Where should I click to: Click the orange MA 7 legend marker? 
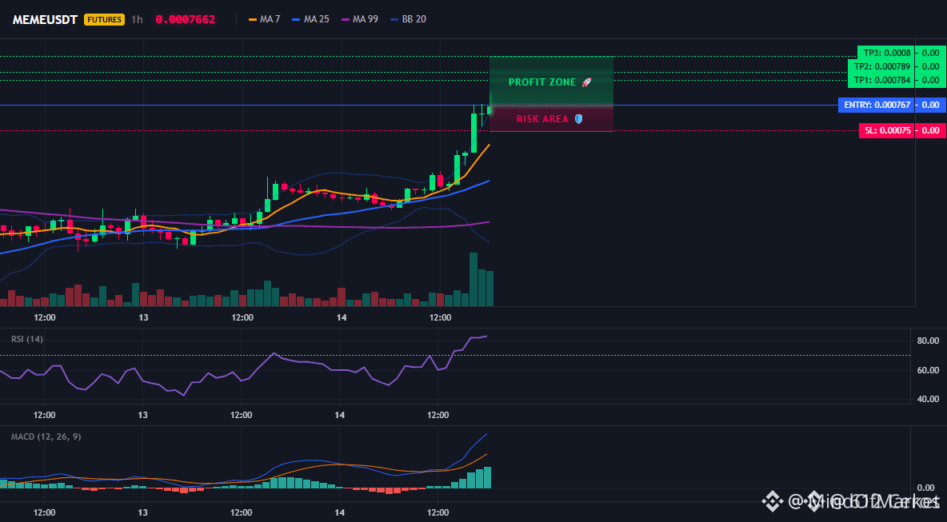(254, 19)
